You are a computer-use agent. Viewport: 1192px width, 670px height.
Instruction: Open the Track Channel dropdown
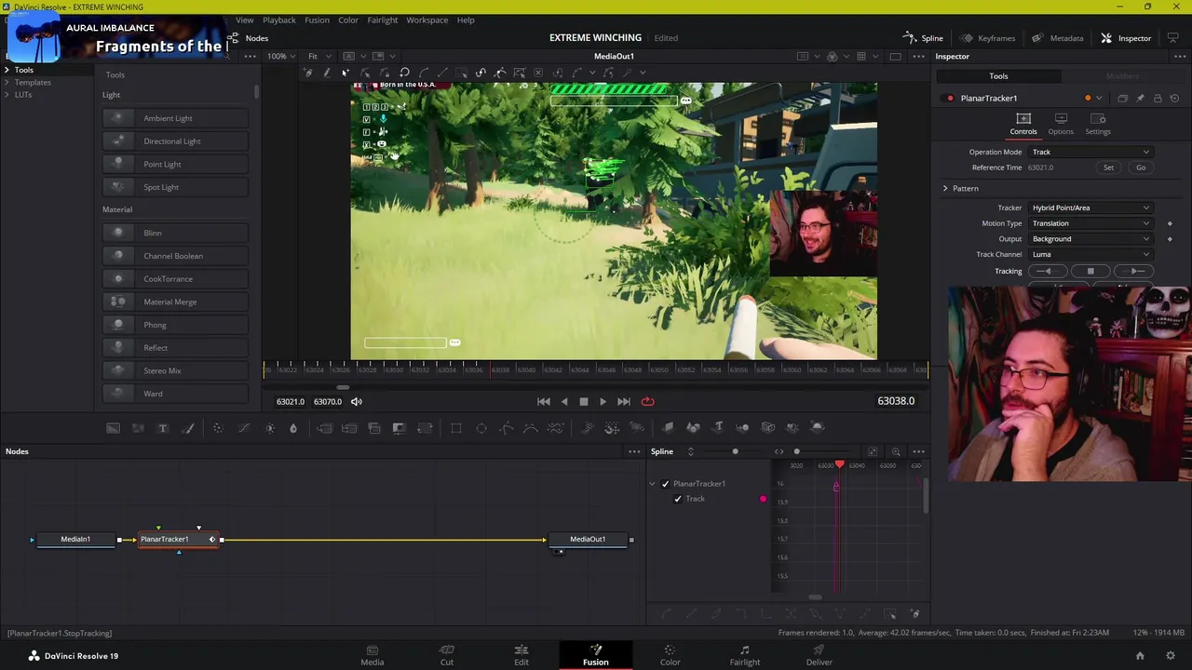click(x=1090, y=254)
